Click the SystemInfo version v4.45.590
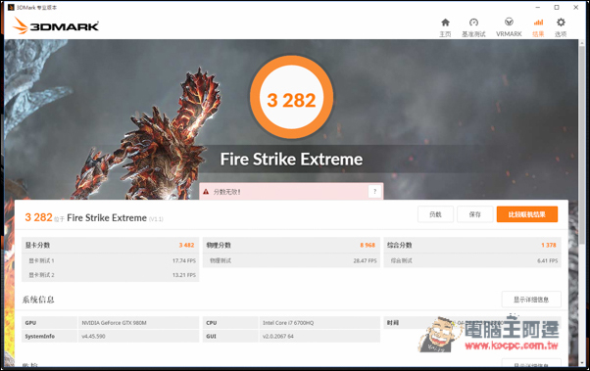This screenshot has width=590, height=371. [x=93, y=337]
